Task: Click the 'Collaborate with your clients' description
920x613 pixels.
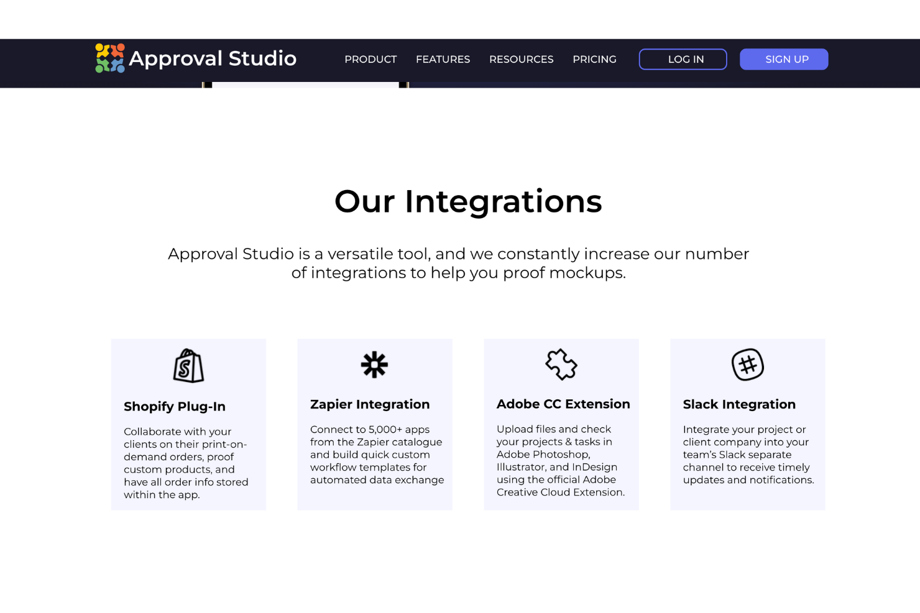Action: tap(186, 463)
